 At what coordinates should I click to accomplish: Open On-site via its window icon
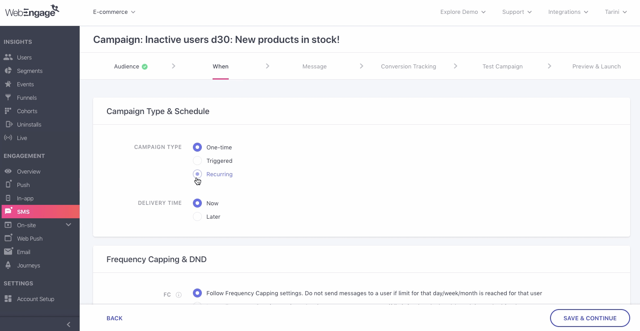click(8, 225)
